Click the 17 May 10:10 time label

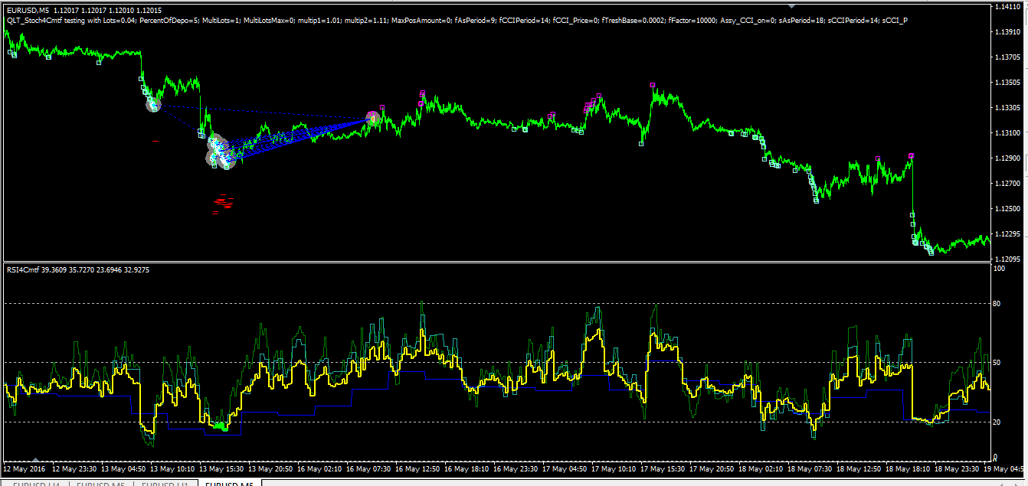coord(614,468)
